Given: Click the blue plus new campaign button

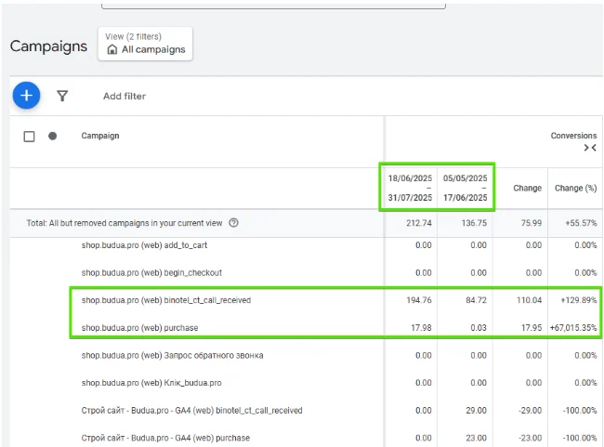Looking at the screenshot, I should click(x=26, y=95).
